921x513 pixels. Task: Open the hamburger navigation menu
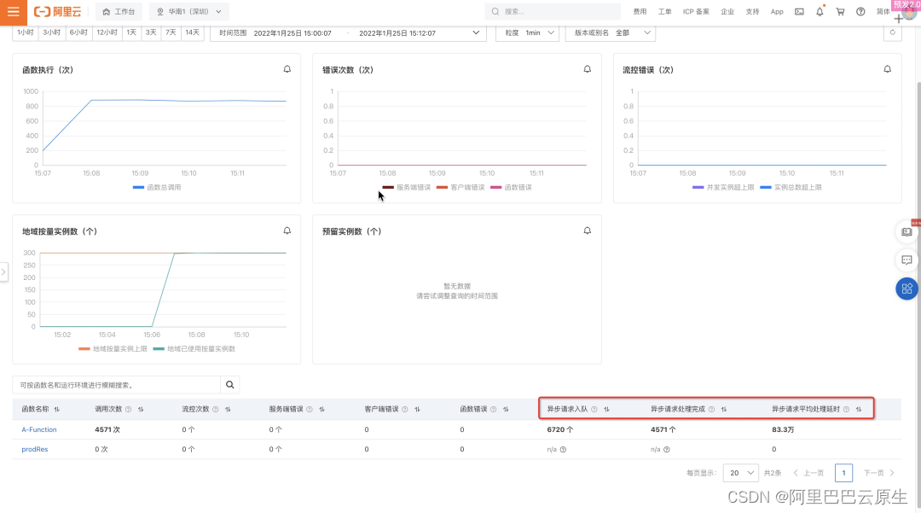pos(13,12)
